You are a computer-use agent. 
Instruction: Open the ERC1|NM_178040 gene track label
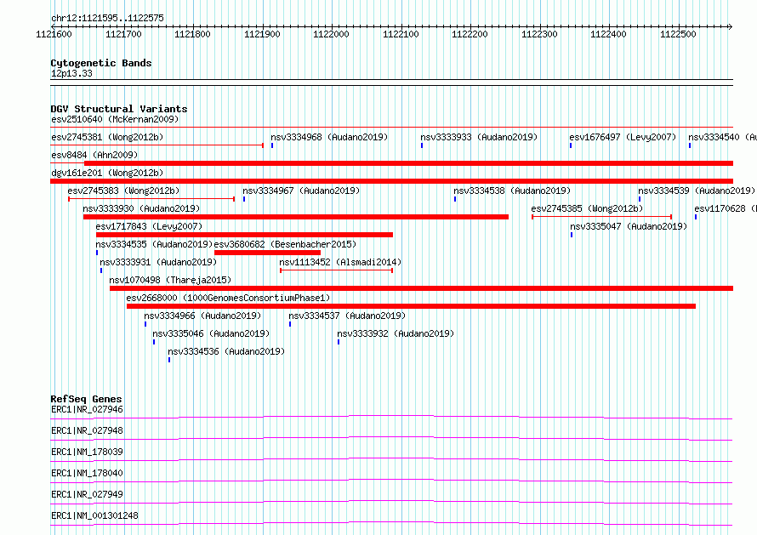pos(87,473)
